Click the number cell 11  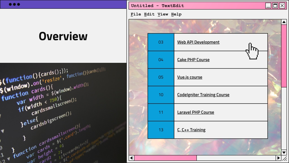pyautogui.click(x=161, y=112)
